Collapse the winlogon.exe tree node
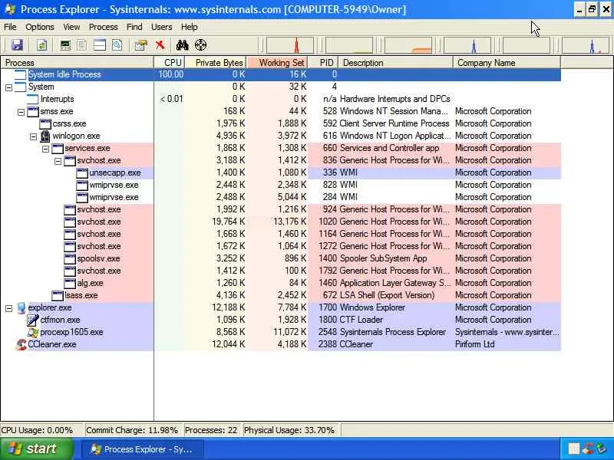Viewport: 614px width, 460px height. click(x=33, y=136)
